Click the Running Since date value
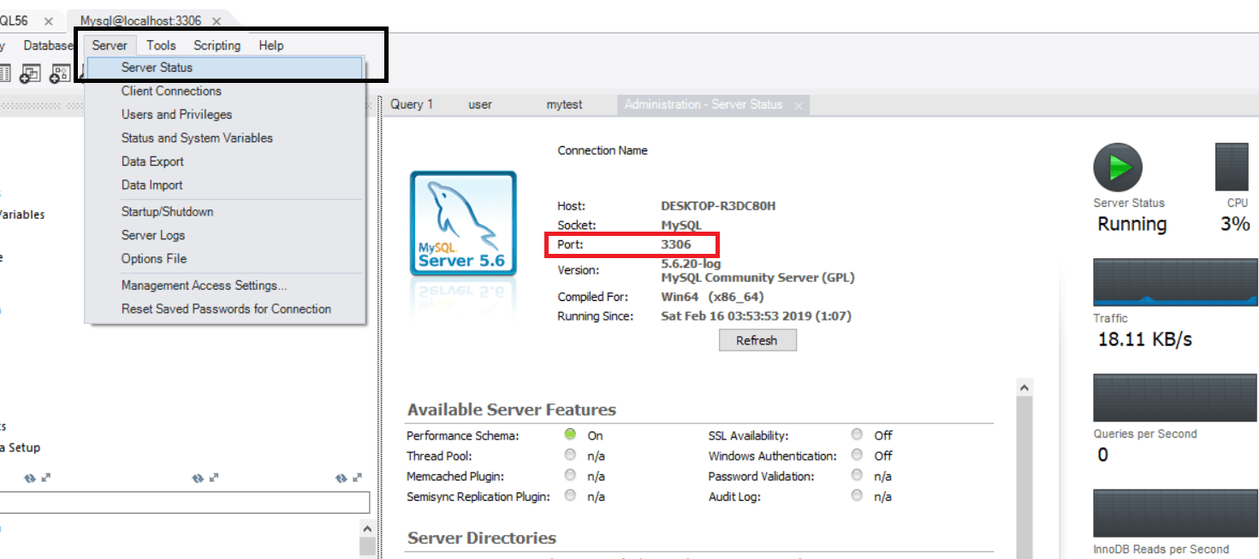1259x559 pixels. click(757, 316)
